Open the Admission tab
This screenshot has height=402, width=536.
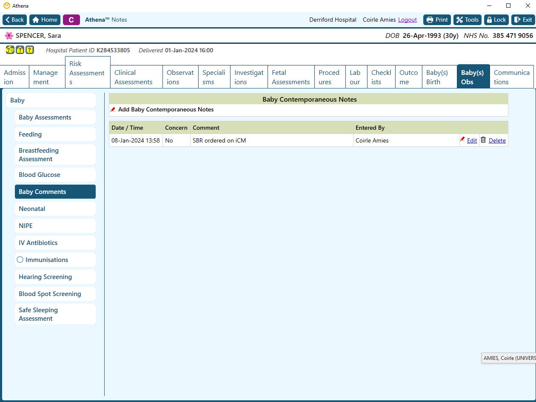coord(14,77)
